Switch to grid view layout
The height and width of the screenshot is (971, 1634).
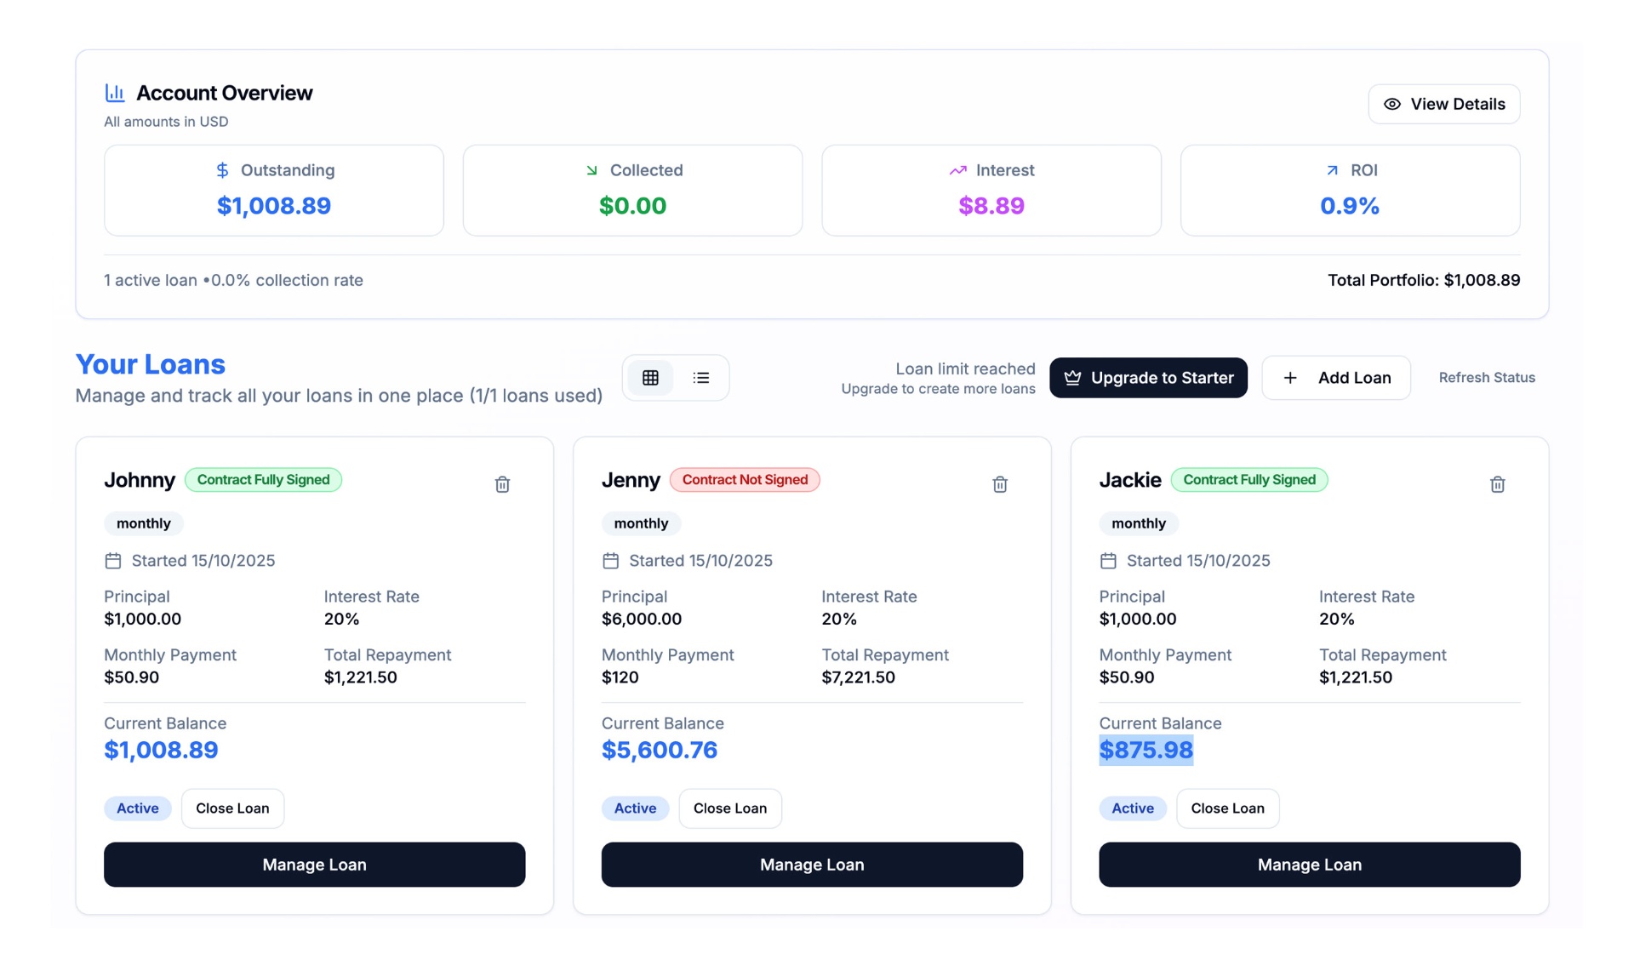point(650,377)
